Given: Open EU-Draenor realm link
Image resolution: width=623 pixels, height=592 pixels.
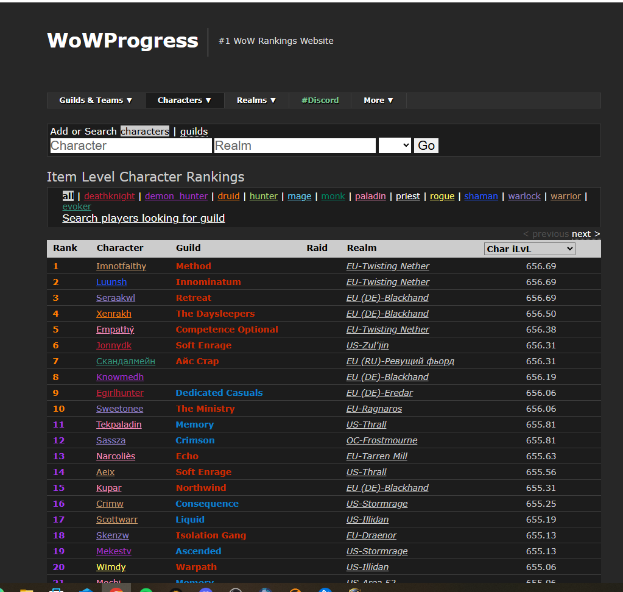Looking at the screenshot, I should pos(371,535).
